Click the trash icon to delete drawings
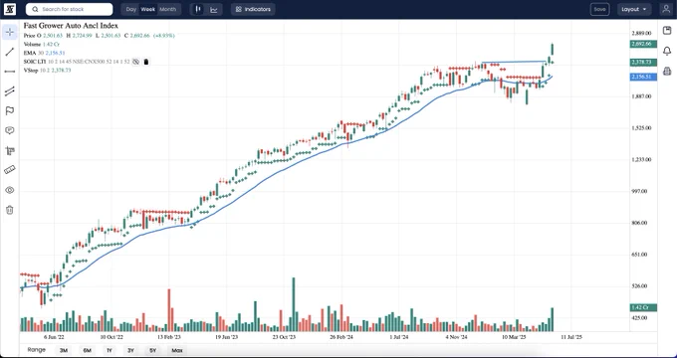This screenshot has width=677, height=358. point(10,210)
